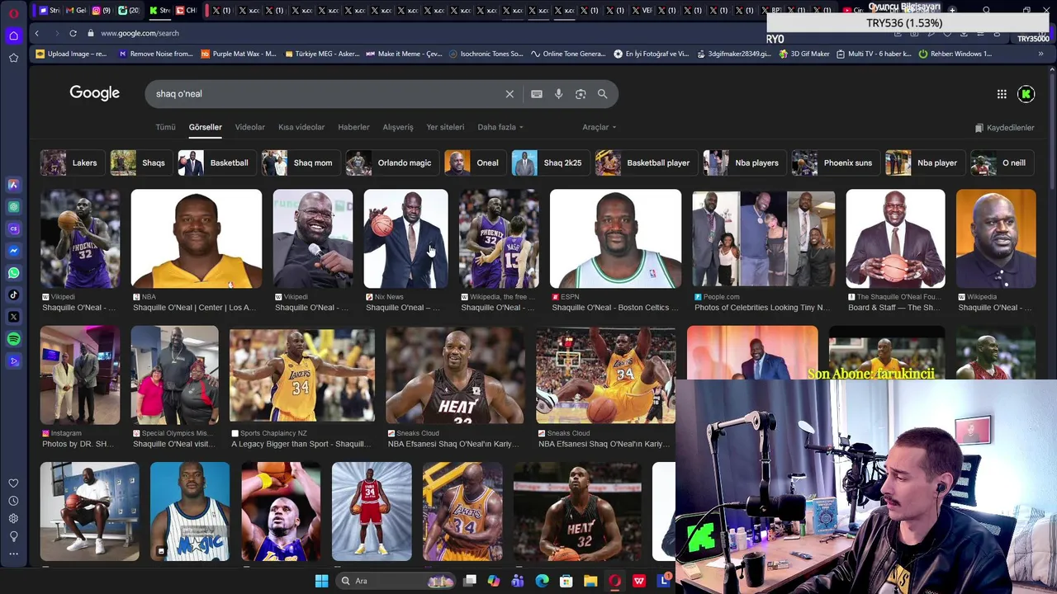Launch Microsoft Edge from the taskbar
The width and height of the screenshot is (1057, 594).
click(543, 581)
